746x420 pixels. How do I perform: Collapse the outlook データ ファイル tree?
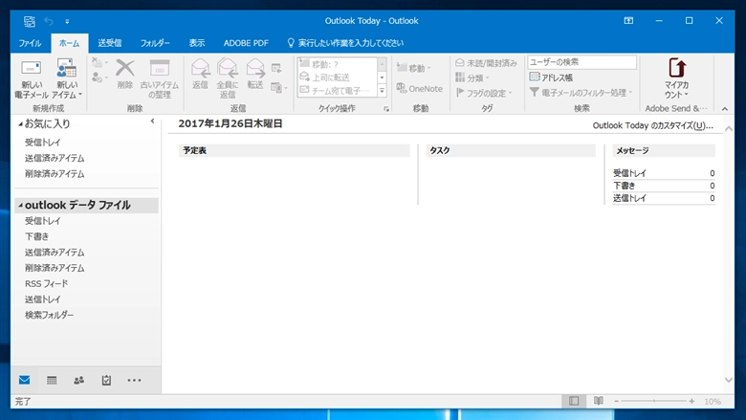20,206
